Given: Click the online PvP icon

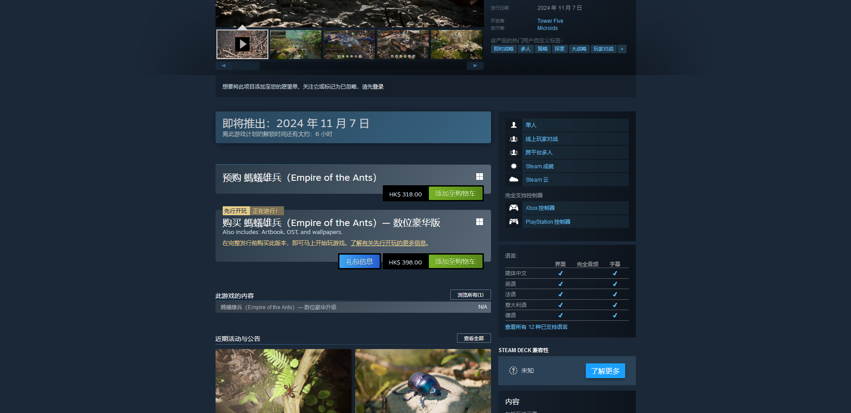Looking at the screenshot, I should coord(514,139).
